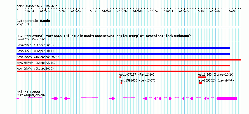The image size is (249, 114).
Task: Click the 61065k ruler tick label
Action: tap(153, 11)
